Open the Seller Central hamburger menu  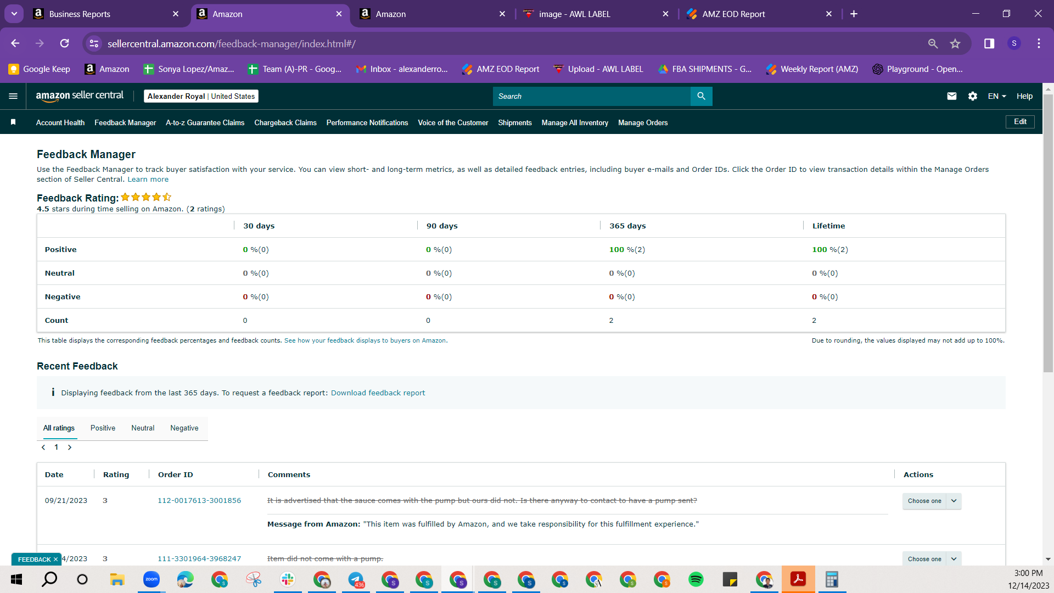click(x=13, y=96)
